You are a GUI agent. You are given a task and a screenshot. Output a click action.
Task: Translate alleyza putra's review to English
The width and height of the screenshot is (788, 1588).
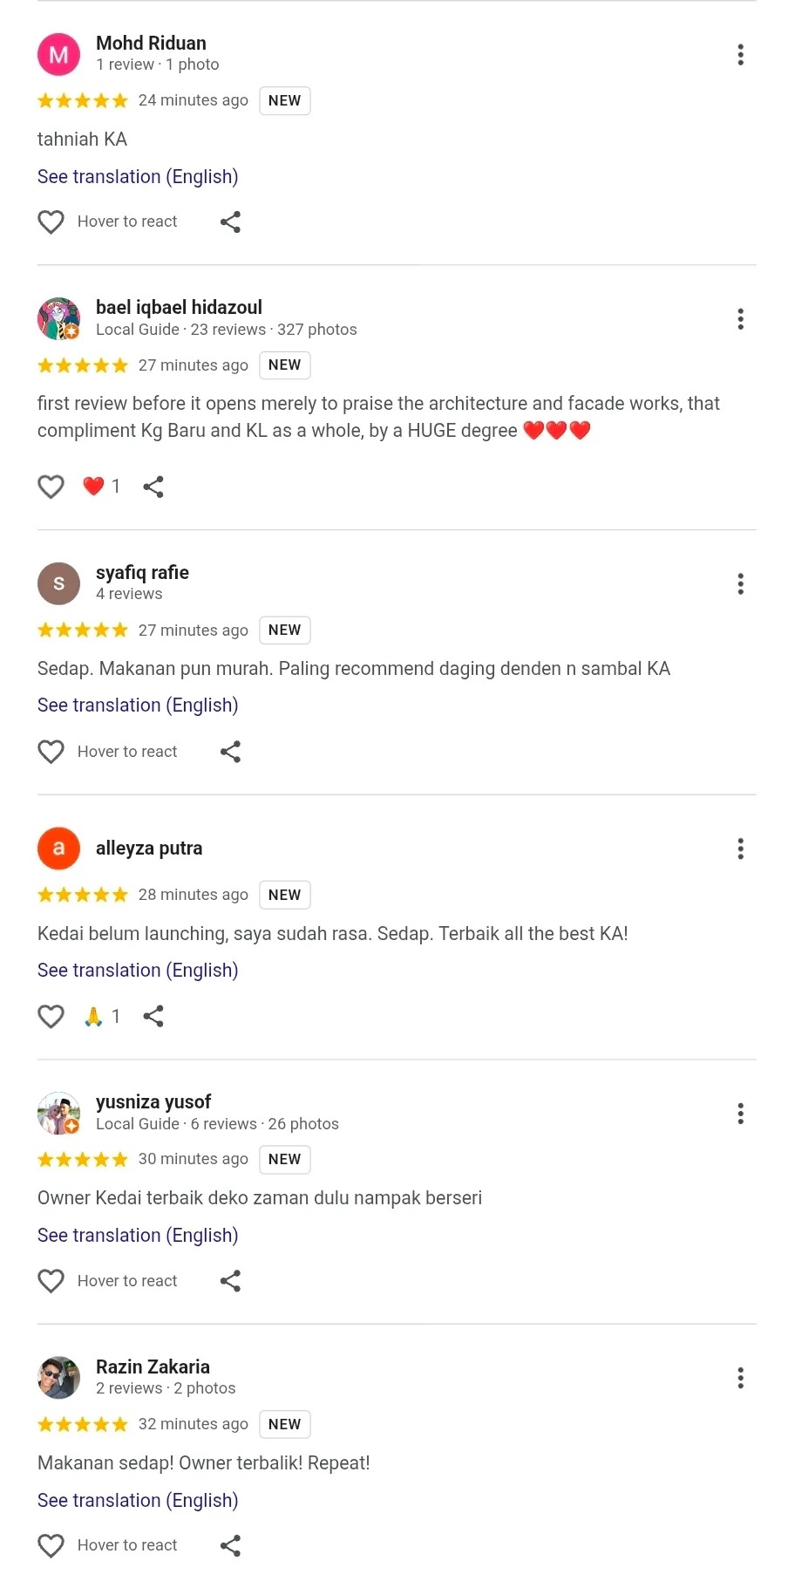pos(138,971)
